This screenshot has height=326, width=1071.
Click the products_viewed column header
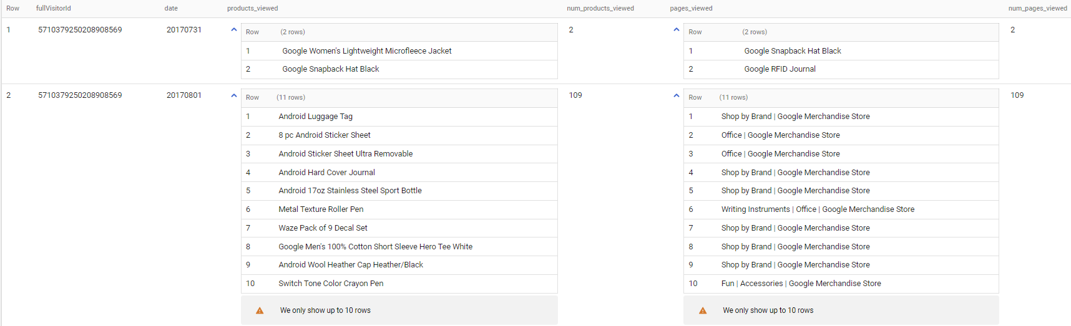tap(253, 8)
